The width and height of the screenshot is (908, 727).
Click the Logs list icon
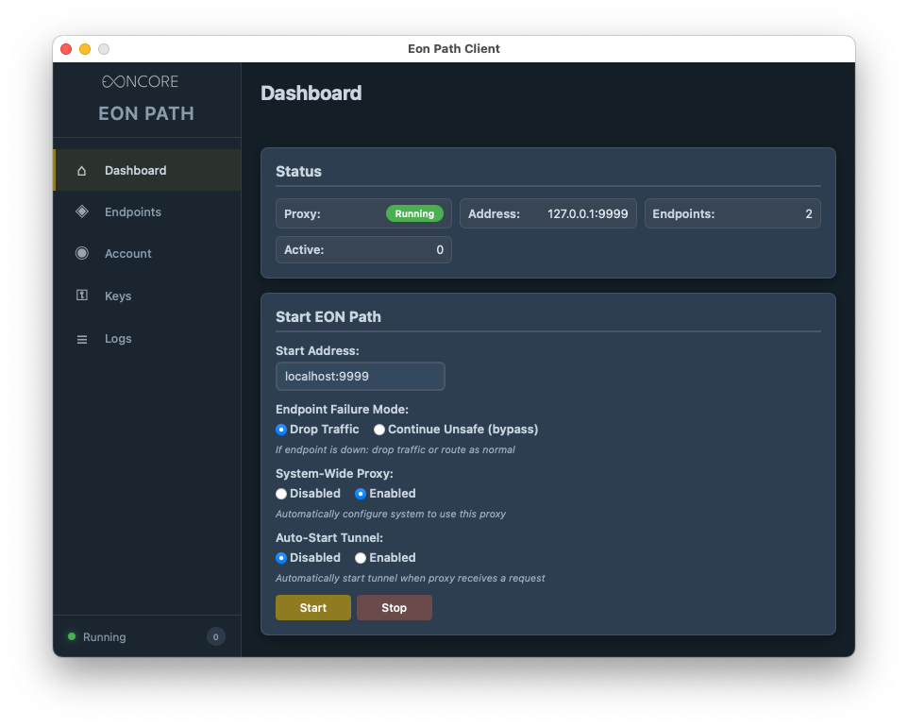click(82, 339)
